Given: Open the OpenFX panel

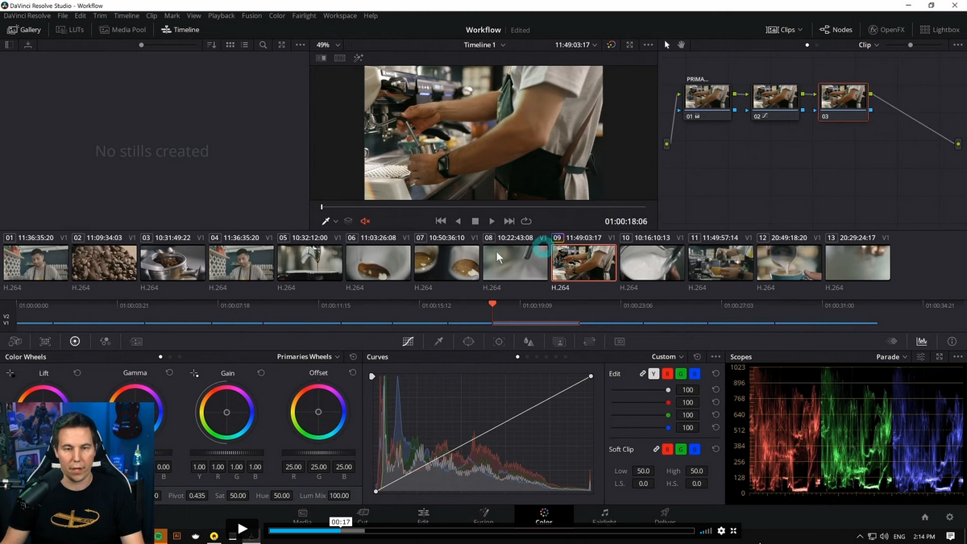Looking at the screenshot, I should click(x=886, y=30).
